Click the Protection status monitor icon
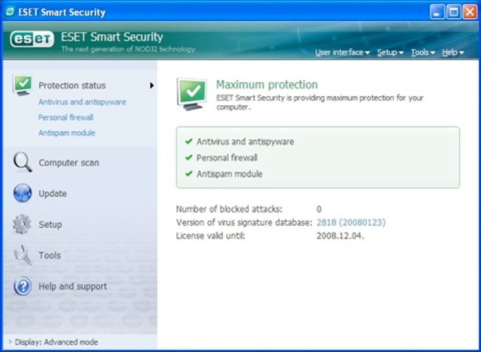The height and width of the screenshot is (352, 481). tap(23, 85)
